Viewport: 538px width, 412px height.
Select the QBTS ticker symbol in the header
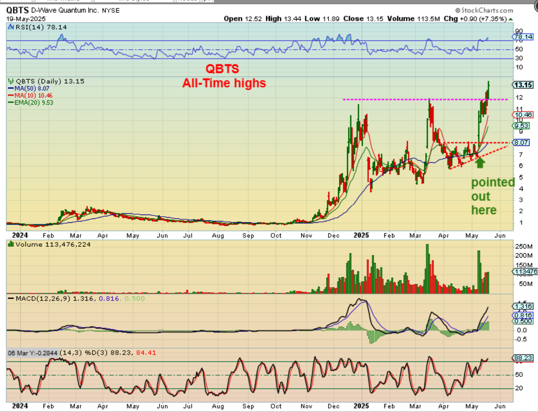(x=18, y=10)
